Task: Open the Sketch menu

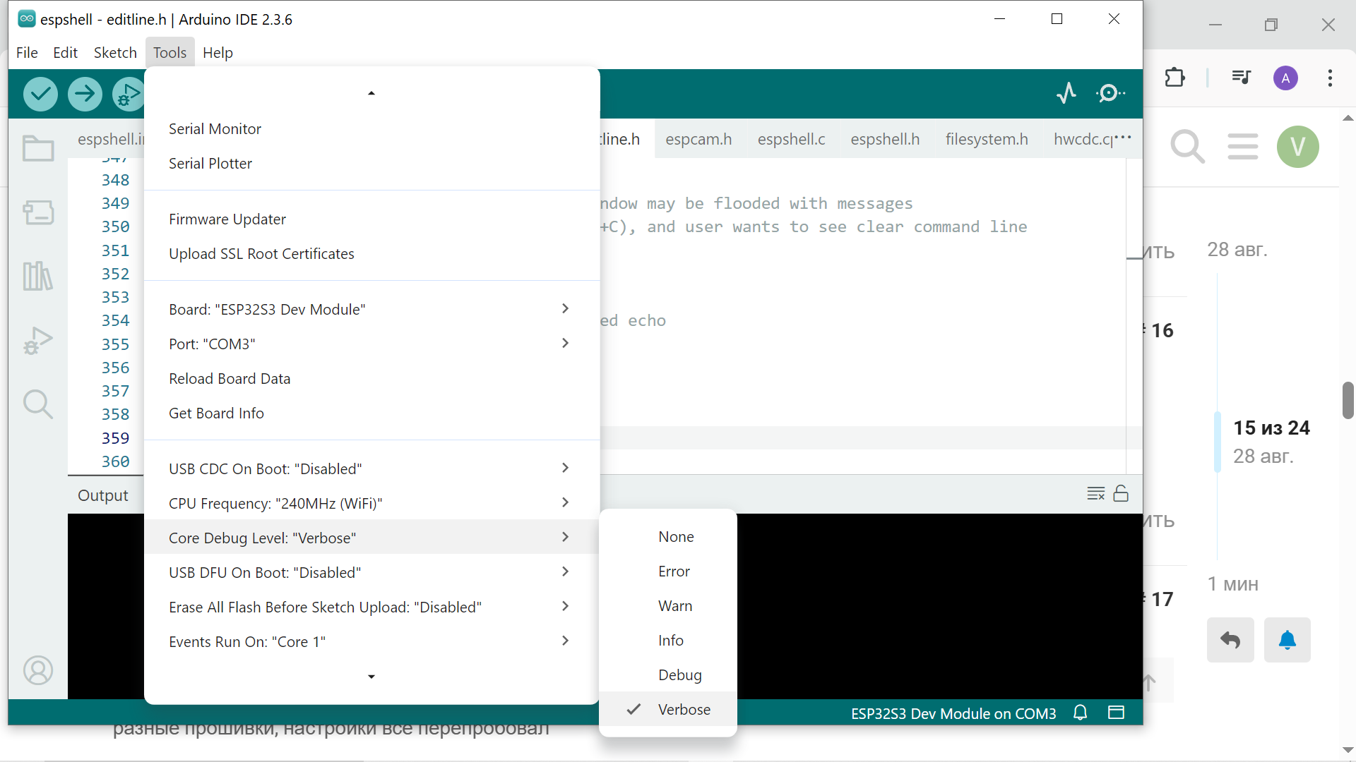Action: [x=115, y=53]
